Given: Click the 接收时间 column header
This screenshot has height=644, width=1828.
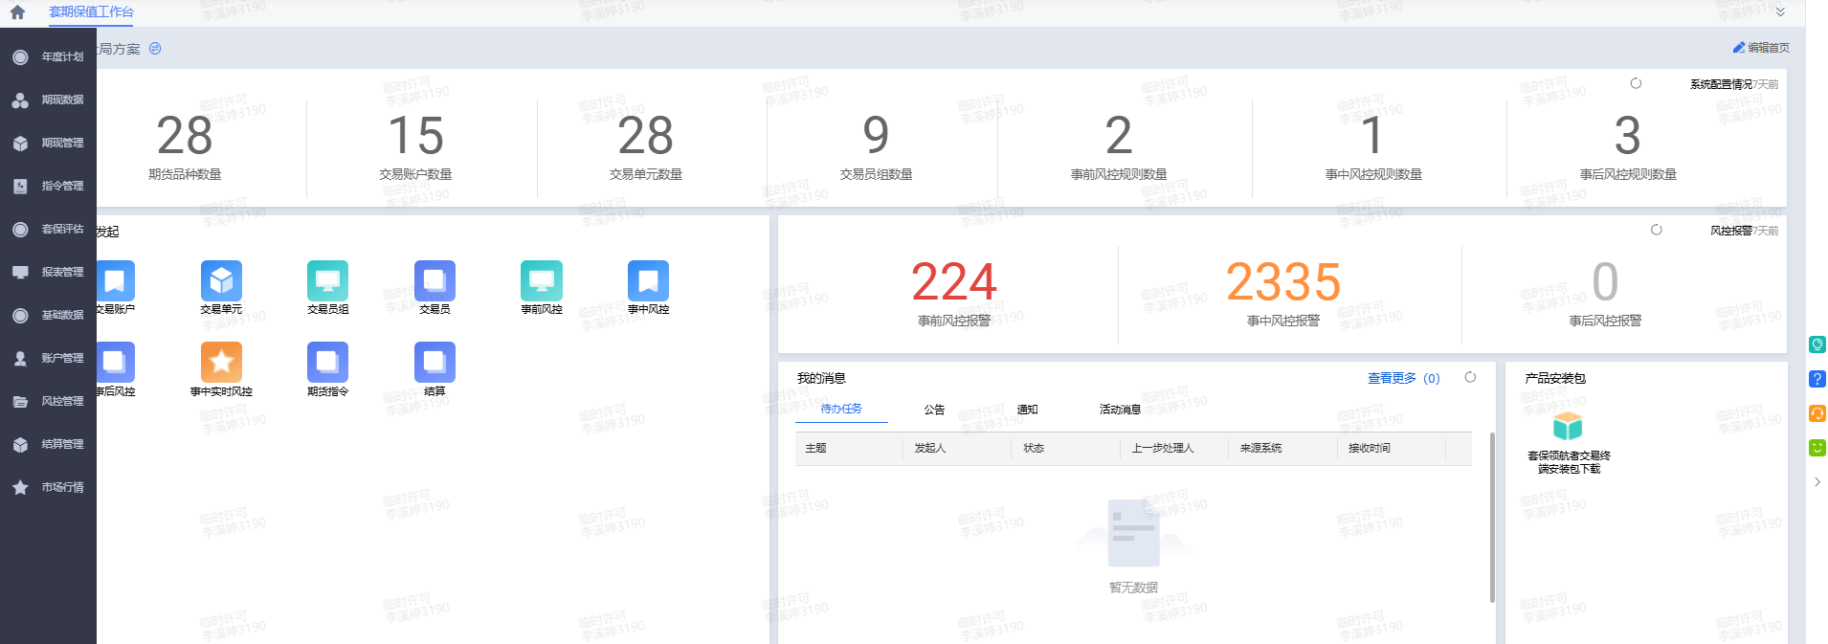Looking at the screenshot, I should [1392, 448].
